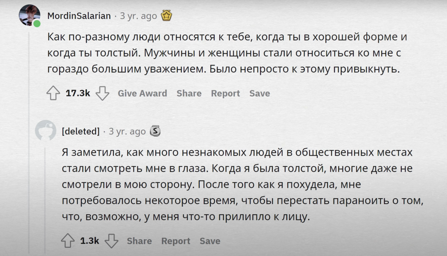The image size is (447, 256).
Task: Open MordinSalarian's user profile
Action: coord(79,16)
